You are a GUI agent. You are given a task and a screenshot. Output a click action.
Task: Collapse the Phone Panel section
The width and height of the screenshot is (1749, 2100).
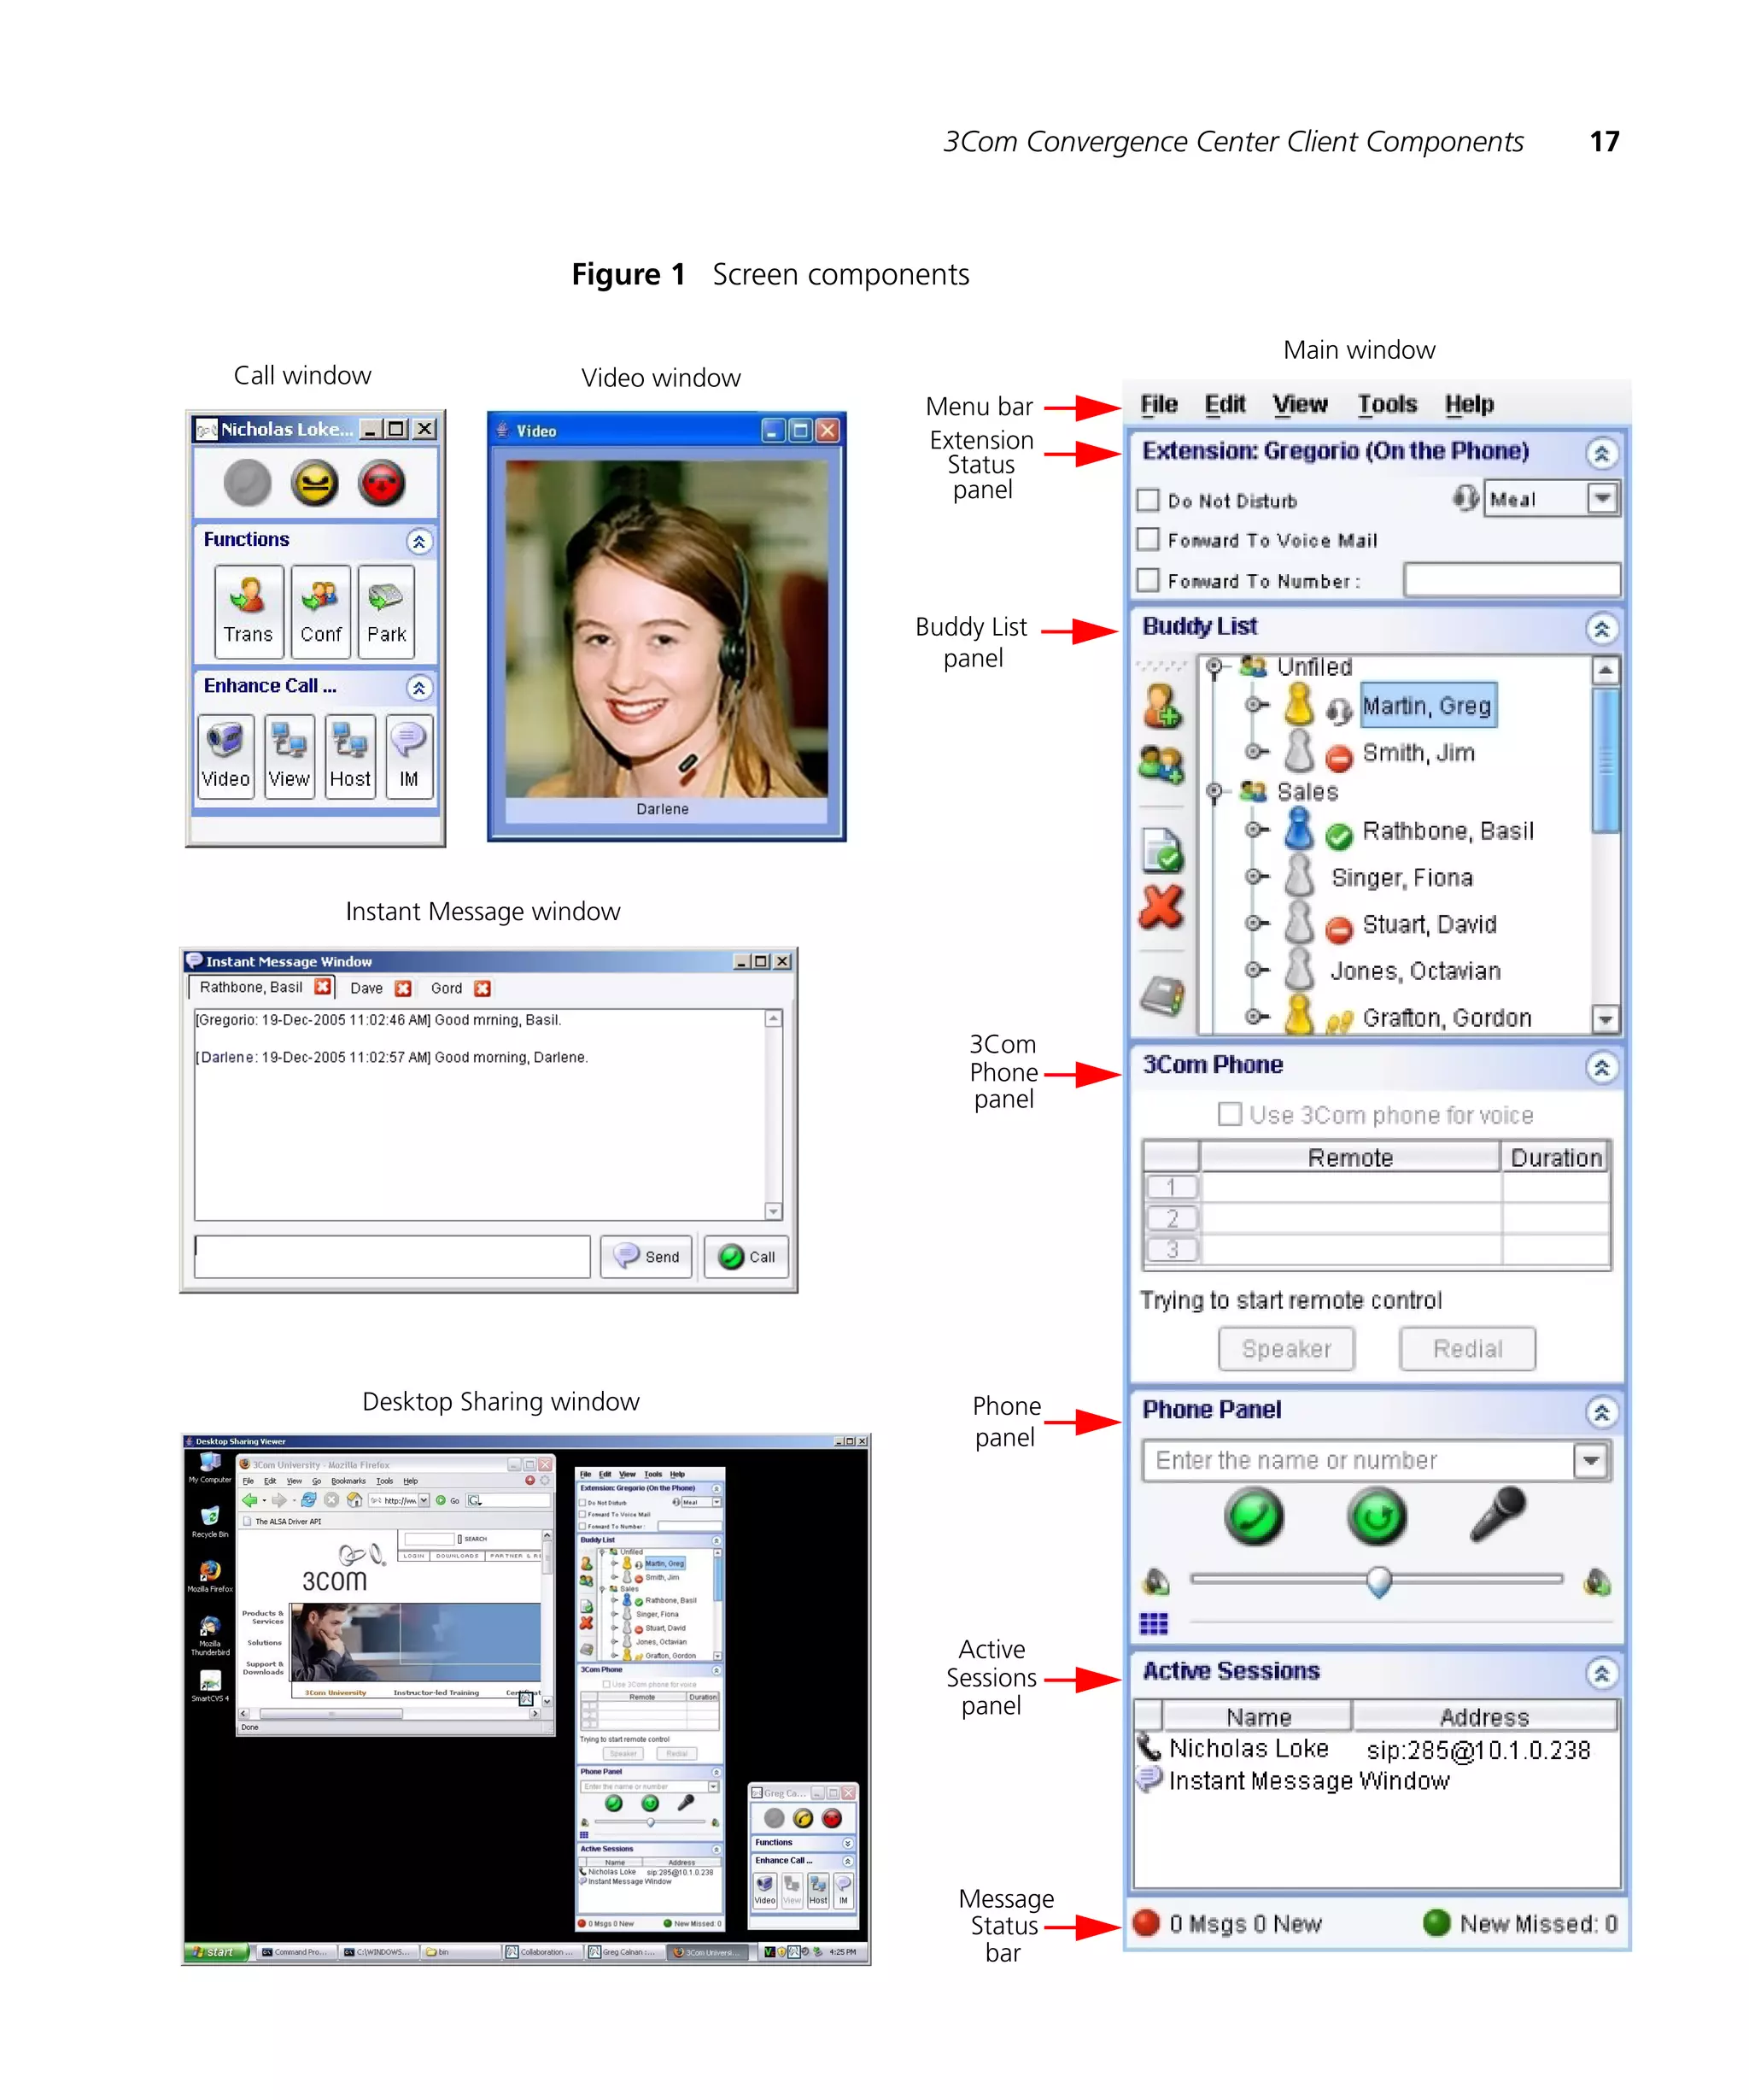pyautogui.click(x=1601, y=1412)
